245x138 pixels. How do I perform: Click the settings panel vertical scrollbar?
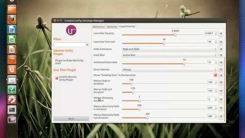pos(225,89)
